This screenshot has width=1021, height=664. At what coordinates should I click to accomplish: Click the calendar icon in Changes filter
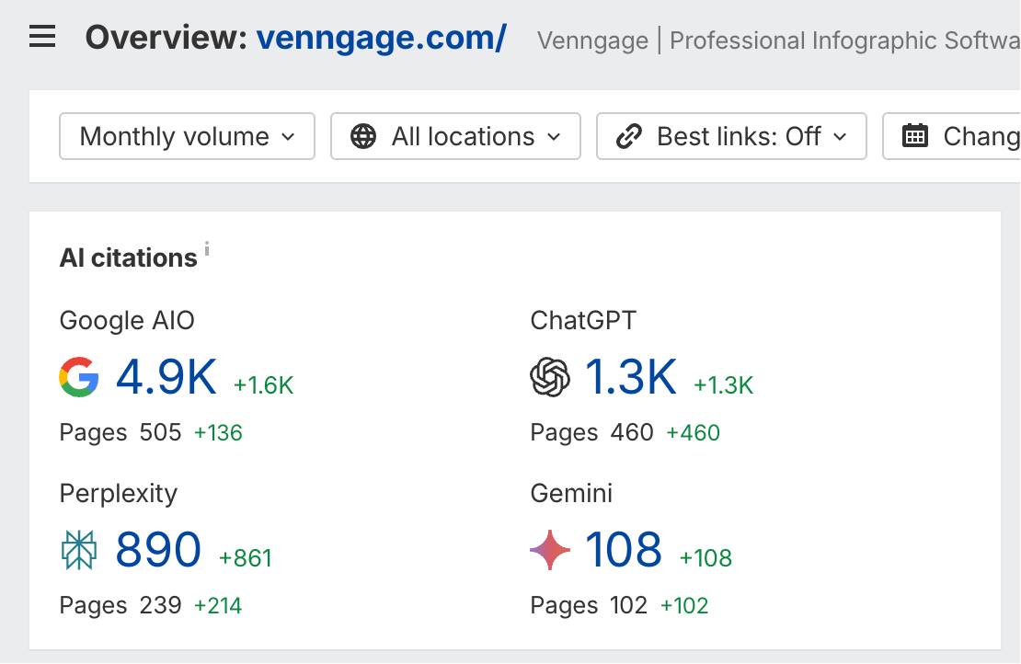tap(915, 135)
